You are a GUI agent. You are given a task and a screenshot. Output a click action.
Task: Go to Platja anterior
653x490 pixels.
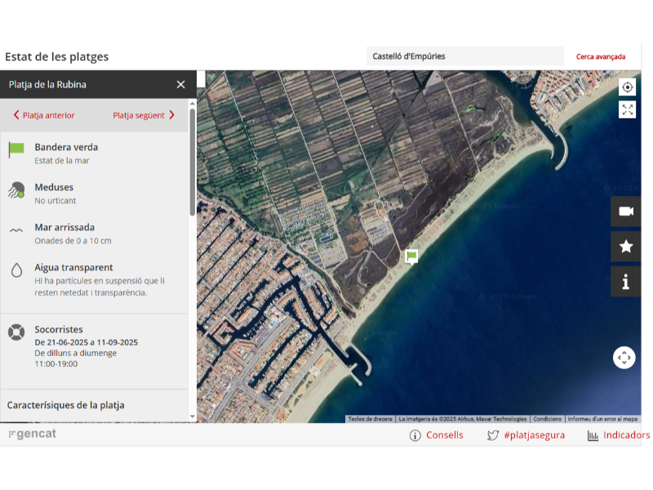44,115
